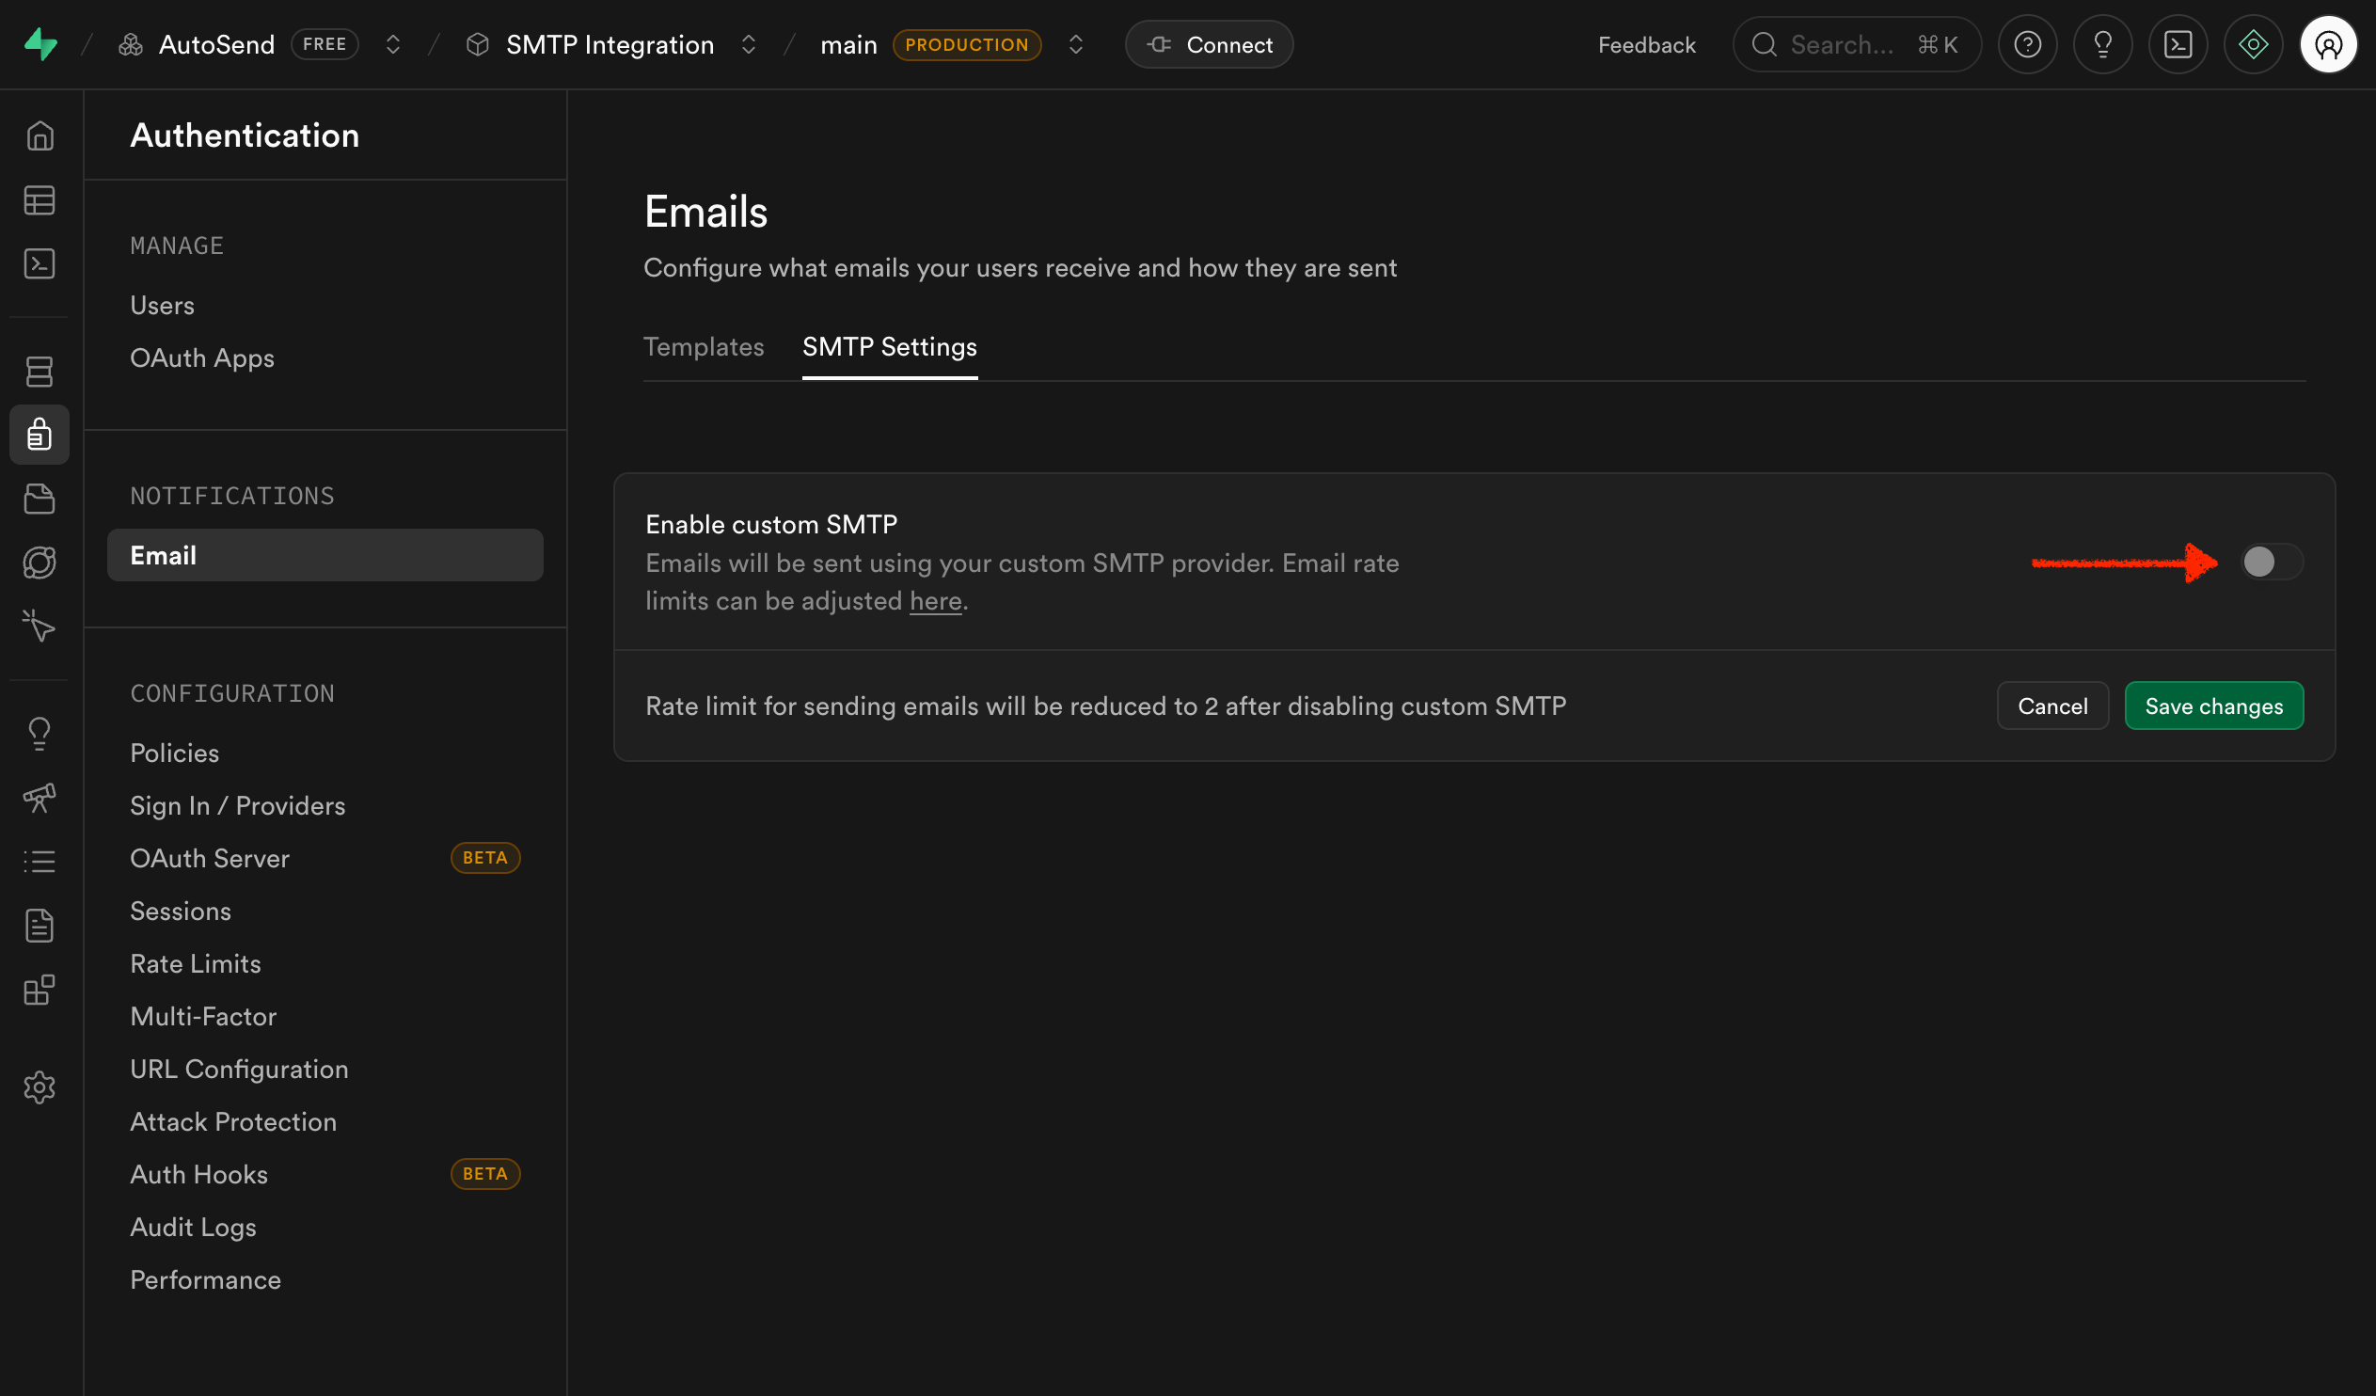Toggle the Enable custom SMTP switch
2376x1396 pixels.
click(x=2271, y=563)
